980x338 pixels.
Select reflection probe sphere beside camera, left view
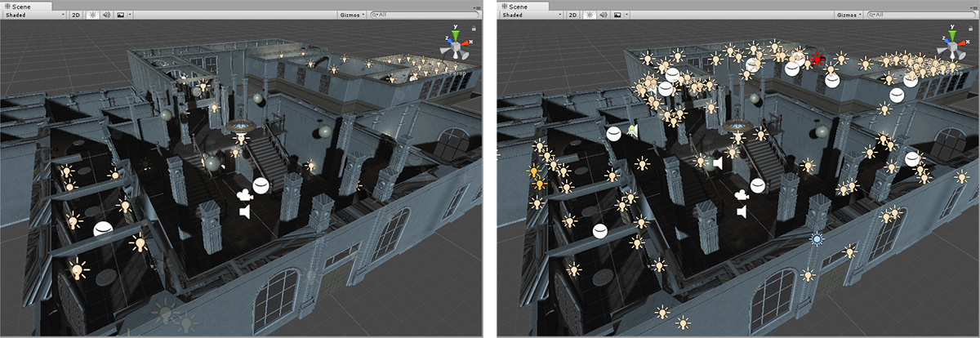[x=261, y=185]
